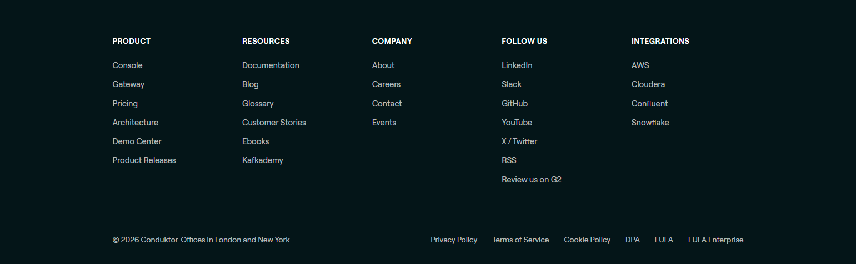
Task: Open the Pricing link
Action: pyautogui.click(x=125, y=104)
